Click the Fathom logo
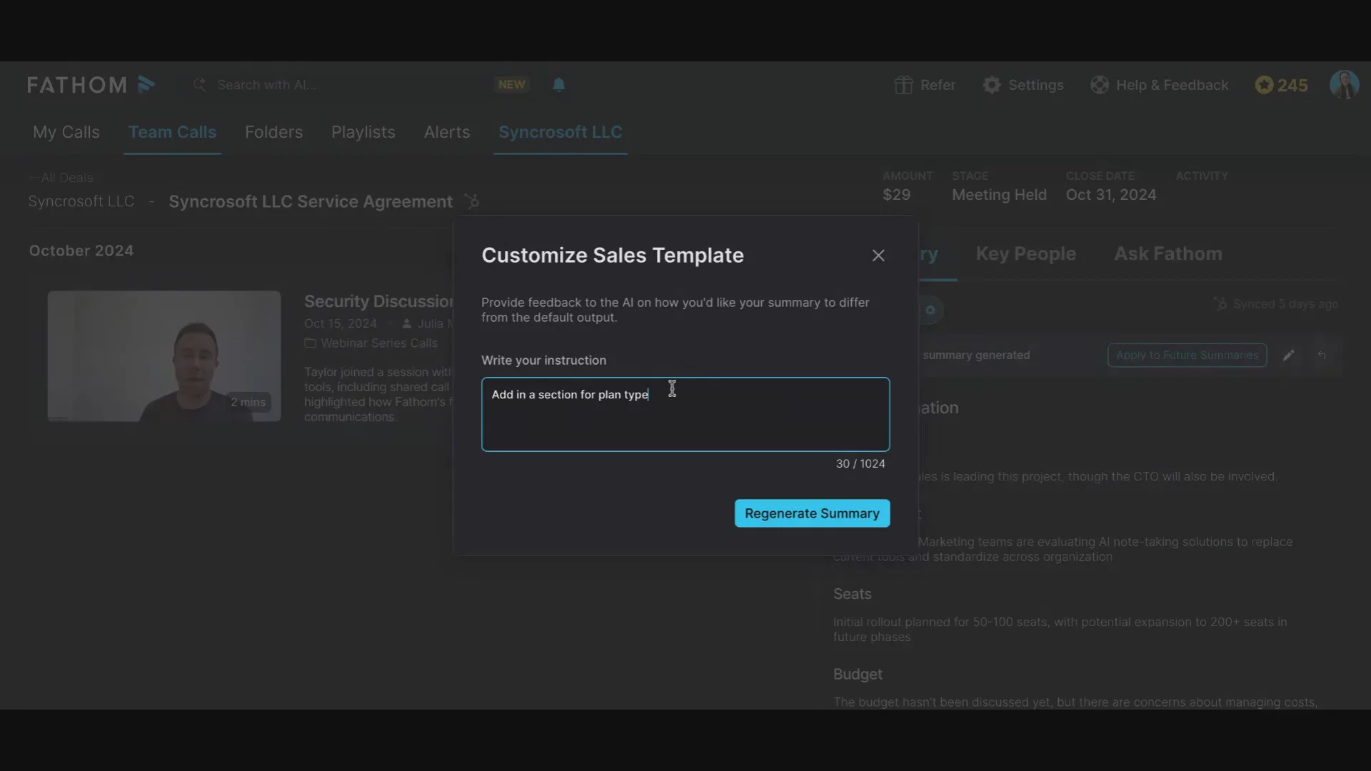 click(91, 85)
